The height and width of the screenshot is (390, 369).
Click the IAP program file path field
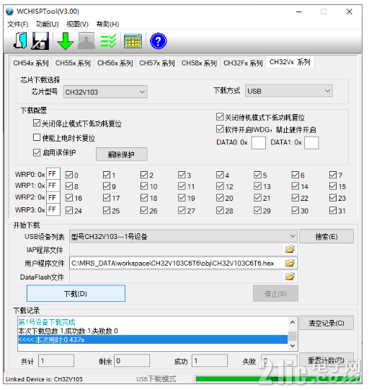pyautogui.click(x=177, y=249)
